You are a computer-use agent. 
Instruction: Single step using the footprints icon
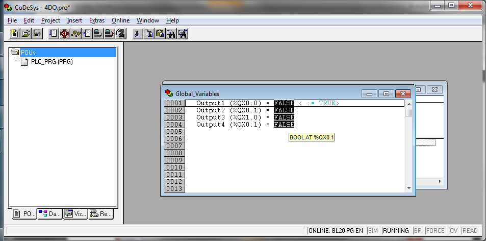pos(75,34)
